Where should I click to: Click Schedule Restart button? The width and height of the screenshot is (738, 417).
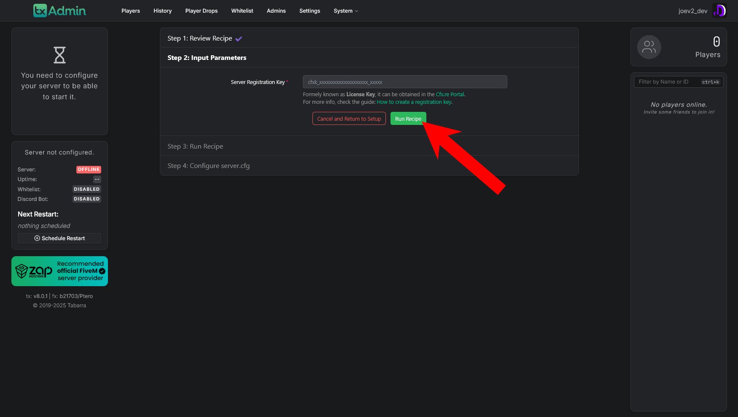[59, 238]
